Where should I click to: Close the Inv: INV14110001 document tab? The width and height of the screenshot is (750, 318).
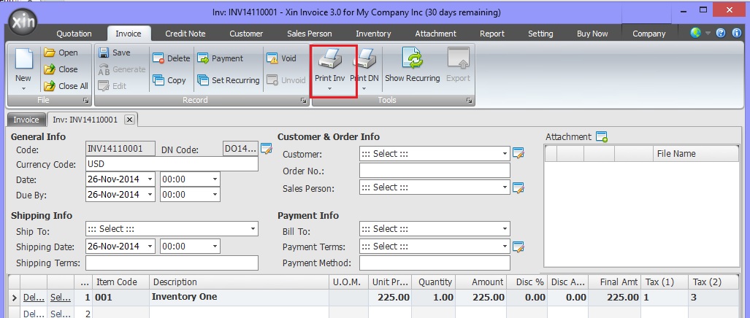129,120
